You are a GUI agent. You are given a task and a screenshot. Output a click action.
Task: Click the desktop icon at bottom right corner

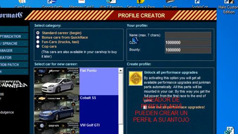(x=229, y=131)
